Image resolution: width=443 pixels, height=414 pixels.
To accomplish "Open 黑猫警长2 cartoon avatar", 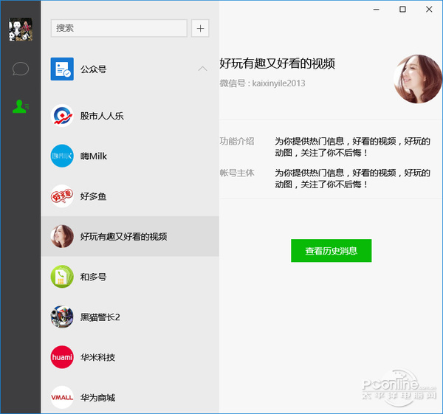I will point(62,317).
